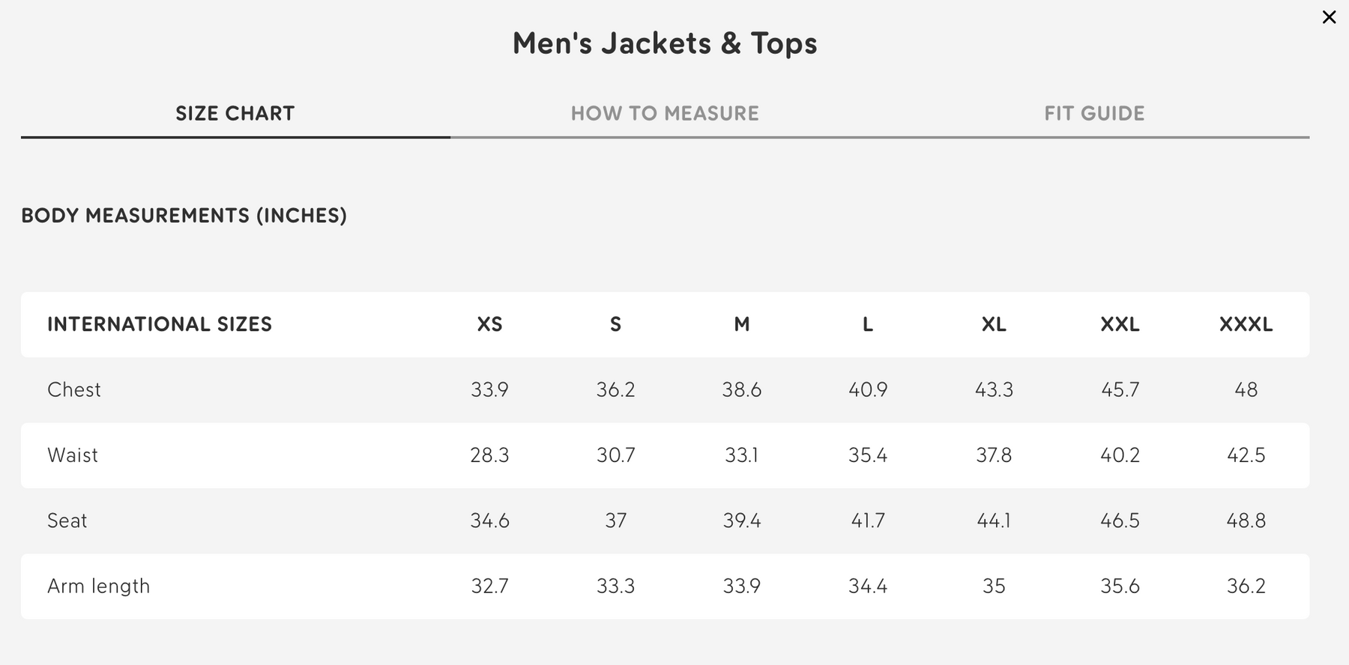Screen dimensions: 1349x665
Task: Click the Seat row label
Action: [67, 520]
